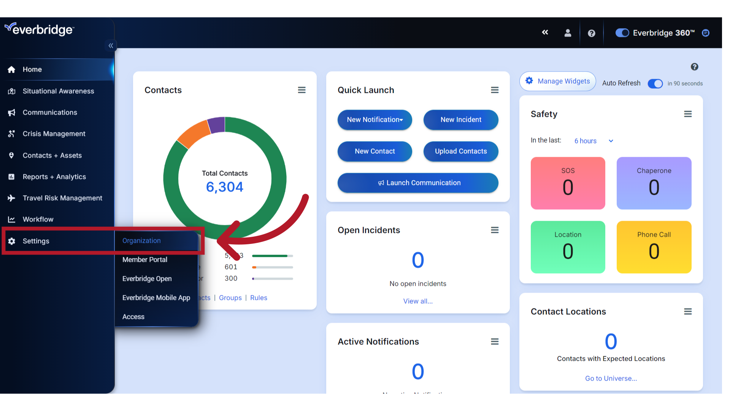730x411 pixels.
Task: Open the Open Incidents widget menu
Action: [495, 230]
